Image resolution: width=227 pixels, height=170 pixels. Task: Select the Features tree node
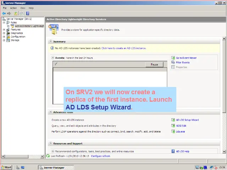pyautogui.click(x=16, y=29)
